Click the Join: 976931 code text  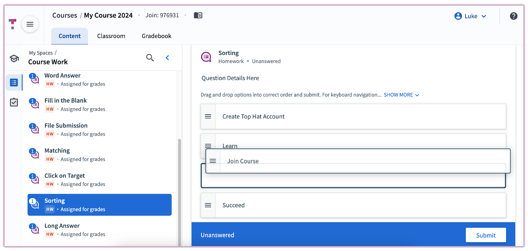coord(162,16)
